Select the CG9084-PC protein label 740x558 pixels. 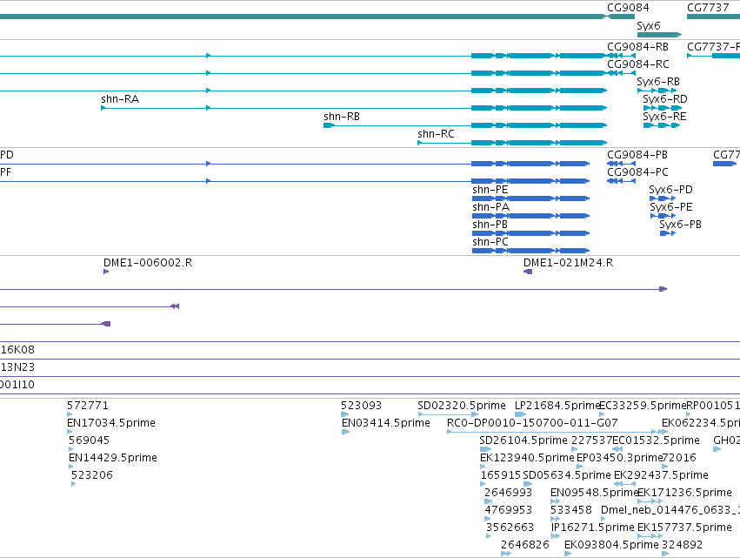click(x=637, y=172)
